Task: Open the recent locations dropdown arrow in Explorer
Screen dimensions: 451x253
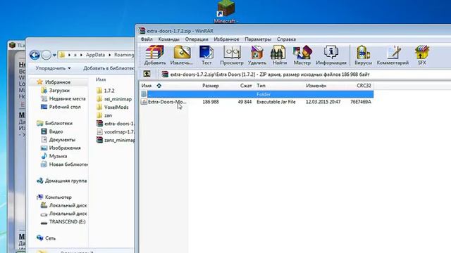Action: [54, 55]
